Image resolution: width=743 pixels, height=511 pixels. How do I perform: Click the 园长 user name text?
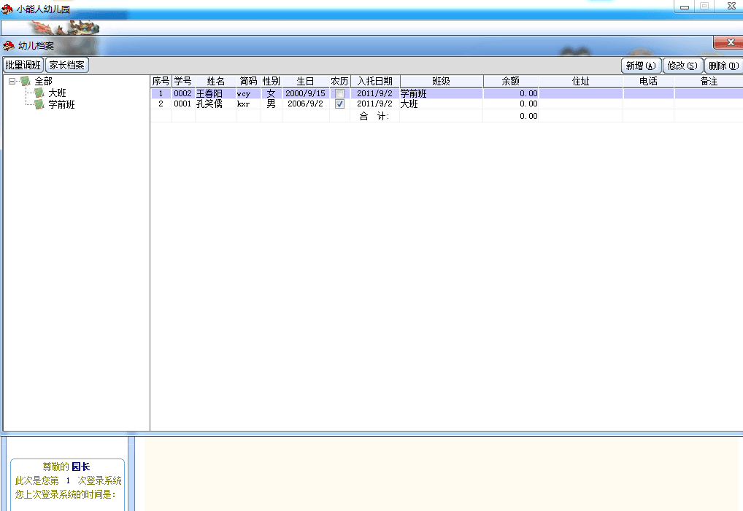[80, 467]
